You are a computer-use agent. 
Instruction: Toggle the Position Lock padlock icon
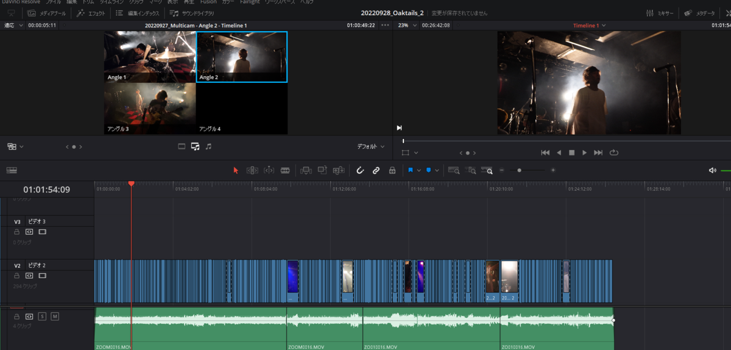coord(392,171)
